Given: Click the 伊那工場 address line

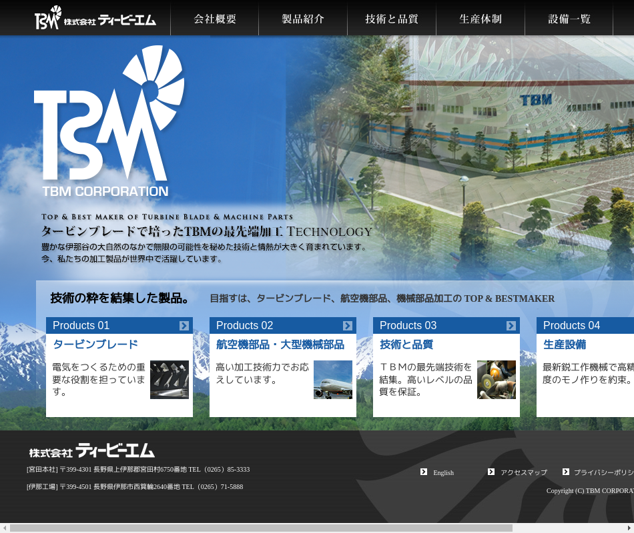Looking at the screenshot, I should [x=135, y=487].
